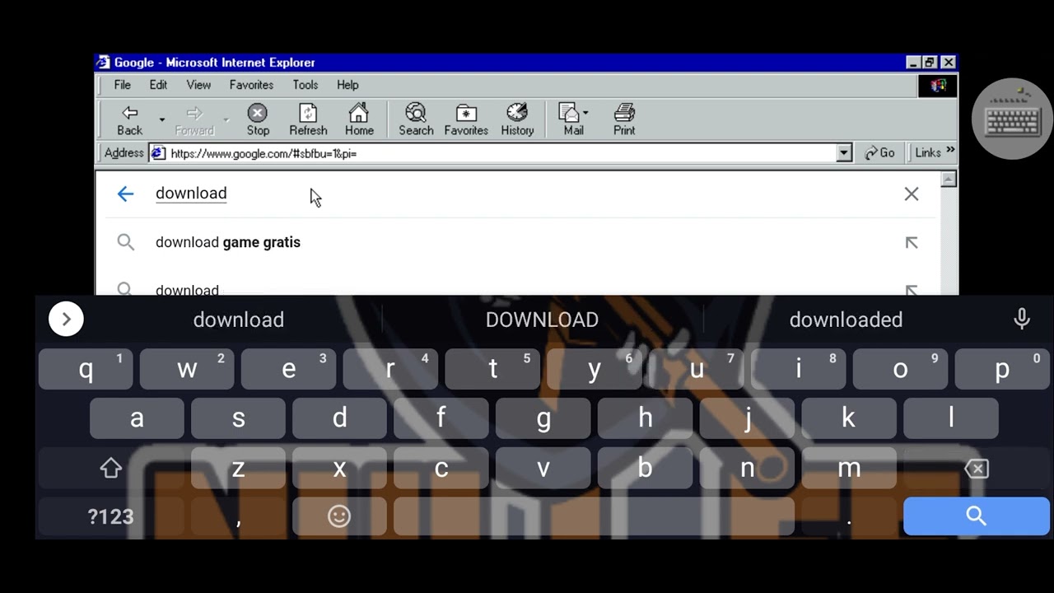Tap the 'a' key
Viewport: 1054px width, 593px height.
[137, 418]
